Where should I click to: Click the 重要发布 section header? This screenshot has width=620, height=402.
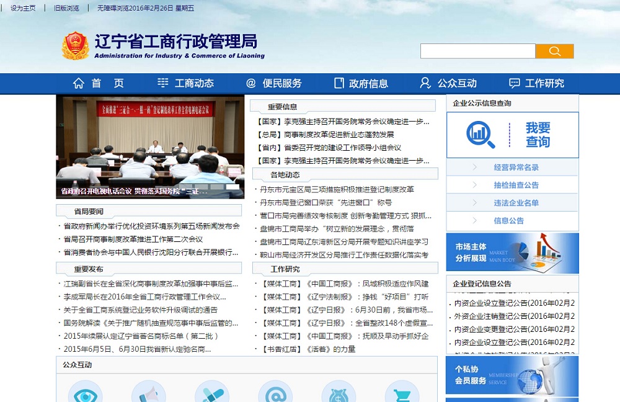[x=89, y=269]
